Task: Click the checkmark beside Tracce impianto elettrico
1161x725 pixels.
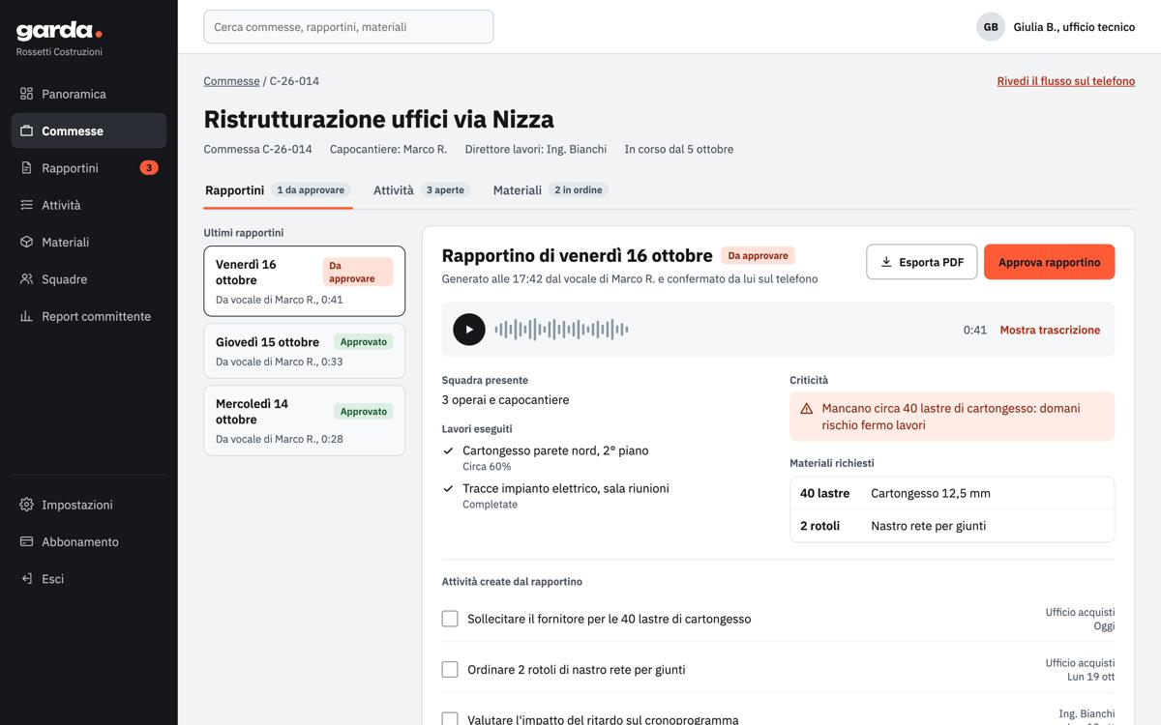Action: click(x=448, y=488)
